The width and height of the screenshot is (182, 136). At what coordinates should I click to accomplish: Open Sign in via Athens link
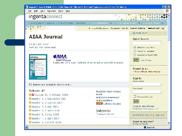pos(144,106)
